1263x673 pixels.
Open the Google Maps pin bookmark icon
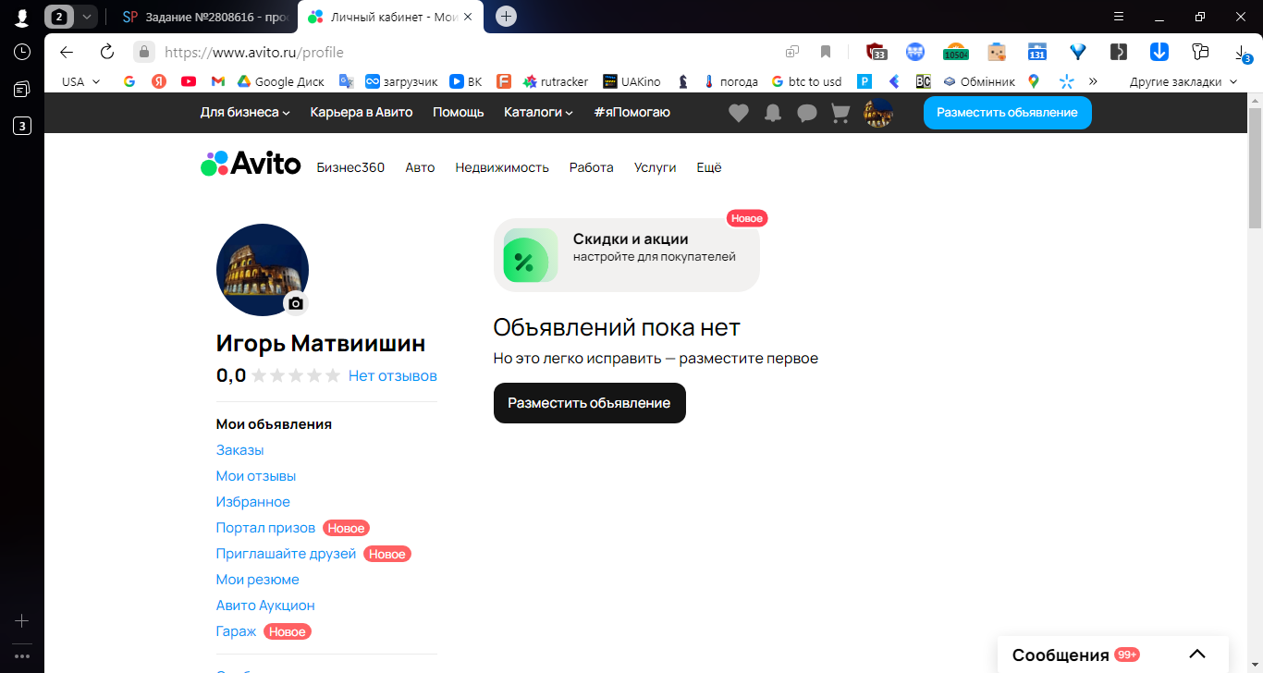(x=1034, y=81)
